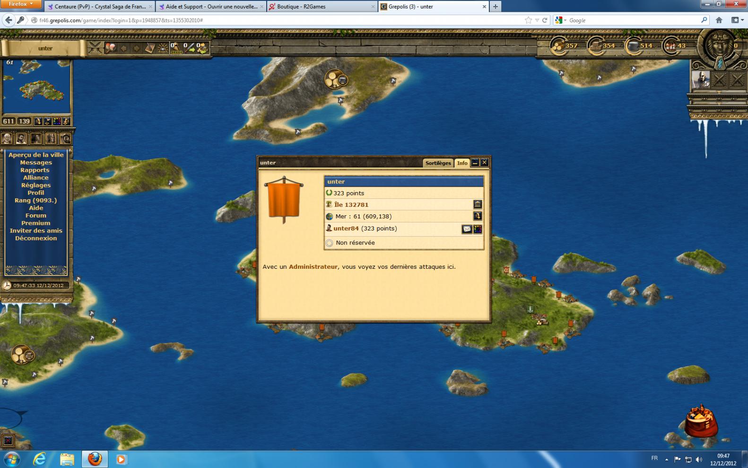748x468 pixels.
Task: Open the unter84 player profile link
Action: click(x=346, y=229)
